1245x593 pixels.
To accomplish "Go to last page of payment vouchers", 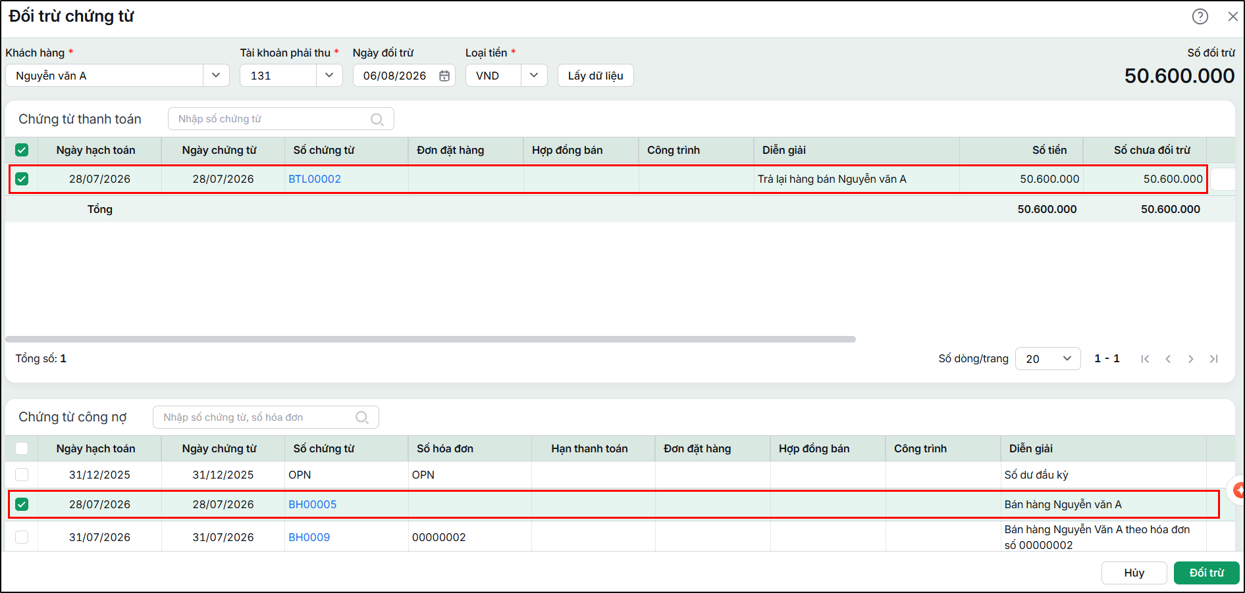I will point(1213,359).
